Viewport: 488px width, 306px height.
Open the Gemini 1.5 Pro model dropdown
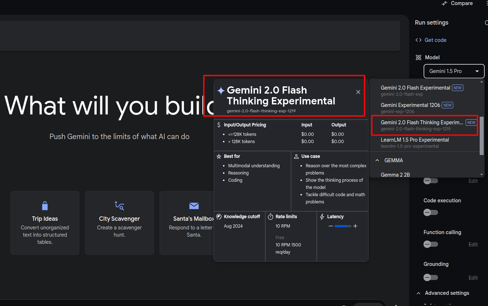click(454, 71)
